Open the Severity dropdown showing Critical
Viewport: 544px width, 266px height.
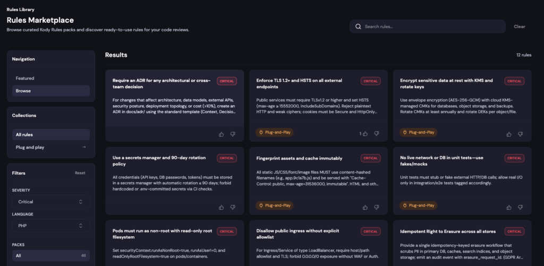pos(51,202)
